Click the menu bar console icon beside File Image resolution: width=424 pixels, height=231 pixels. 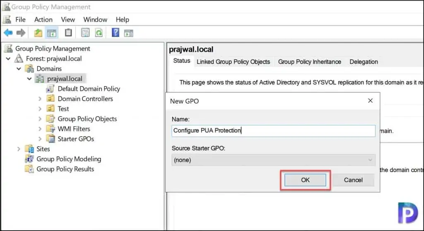7,19
